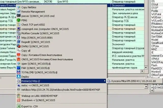Click the Copy all icon
Viewport: 163px width, 108px height.
tap(19, 51)
